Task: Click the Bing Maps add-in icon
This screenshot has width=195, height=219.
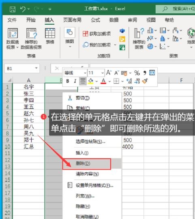Action: [122, 39]
